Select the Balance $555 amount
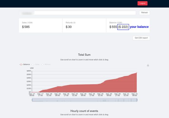Screen dimensions: 169x118 tap(113, 27)
